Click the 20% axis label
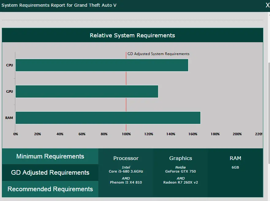 point(37,134)
